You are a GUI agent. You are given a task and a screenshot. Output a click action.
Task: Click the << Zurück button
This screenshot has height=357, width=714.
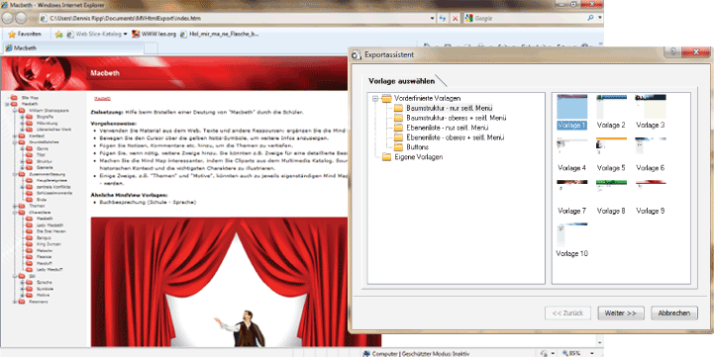(x=567, y=312)
